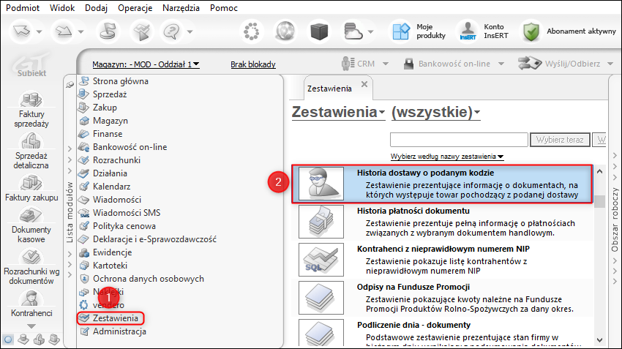Open the Zestawienia heading dropdown

click(x=338, y=112)
